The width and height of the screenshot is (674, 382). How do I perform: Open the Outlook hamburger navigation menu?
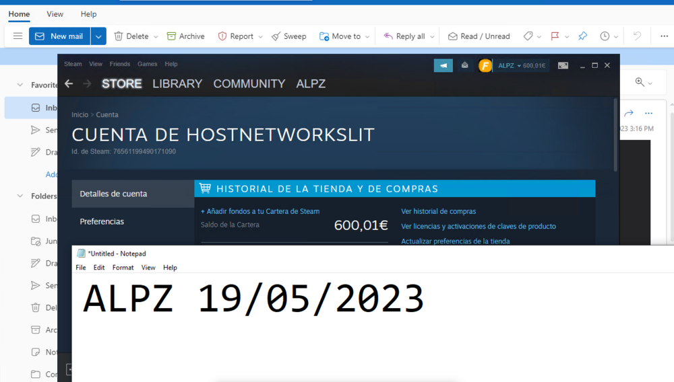[18, 36]
